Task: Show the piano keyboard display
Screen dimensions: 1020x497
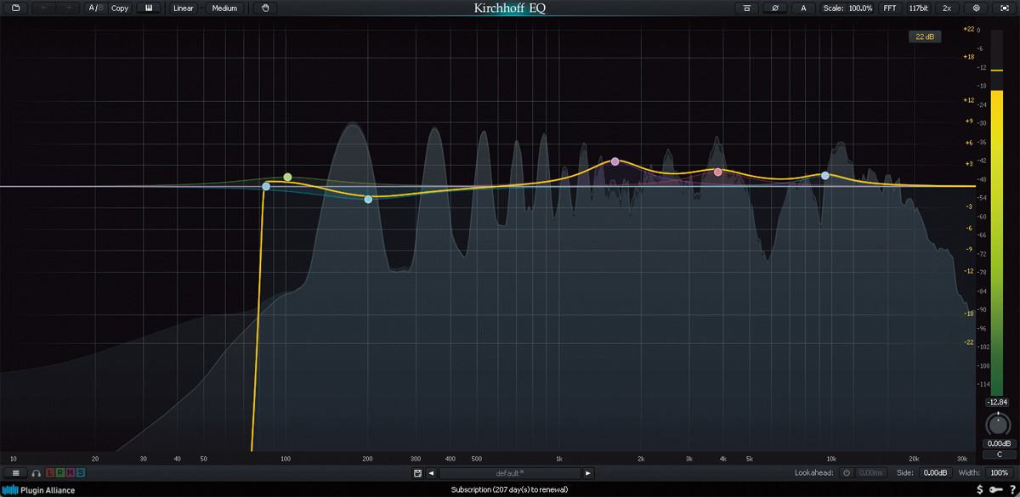Action: pyautogui.click(x=150, y=8)
